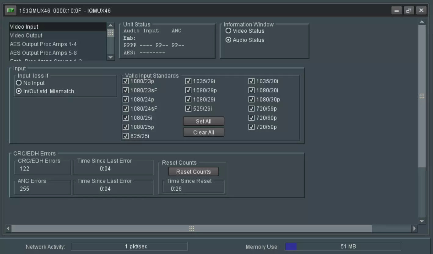Open AES Output Proc.Amps 1-4 page
The image size is (433, 254).
click(x=58, y=44)
